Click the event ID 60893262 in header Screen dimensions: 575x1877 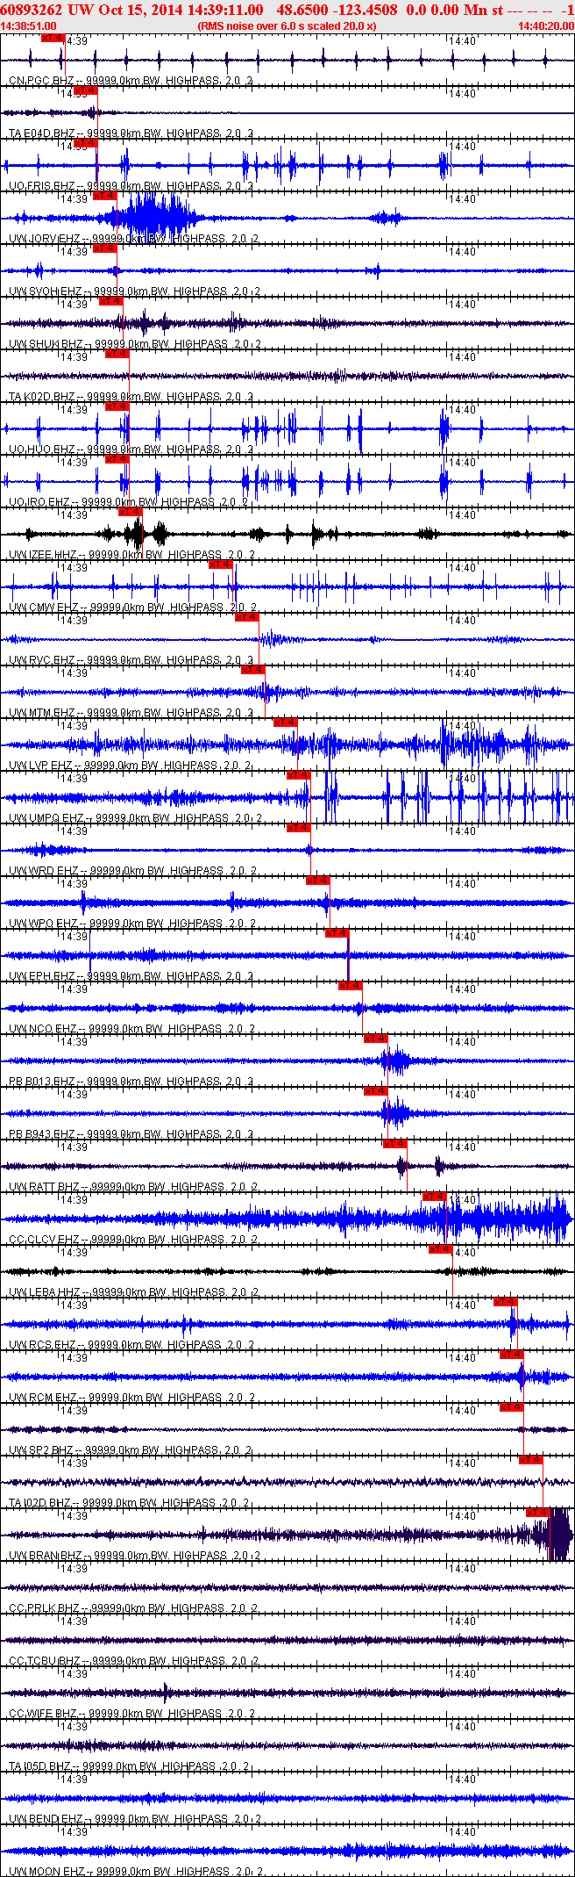point(32,10)
